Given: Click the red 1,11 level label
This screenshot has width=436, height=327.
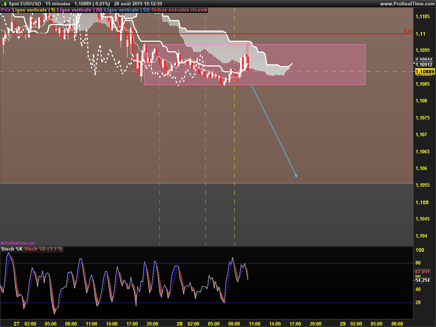Looking at the screenshot, I should point(409,32).
